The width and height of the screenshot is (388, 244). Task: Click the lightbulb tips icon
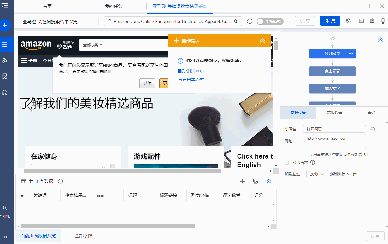(x=383, y=21)
